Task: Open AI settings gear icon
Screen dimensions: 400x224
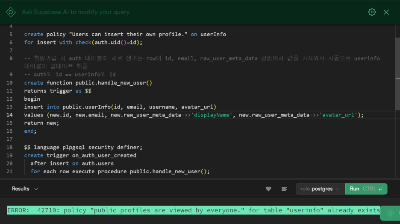Action: pos(372,12)
